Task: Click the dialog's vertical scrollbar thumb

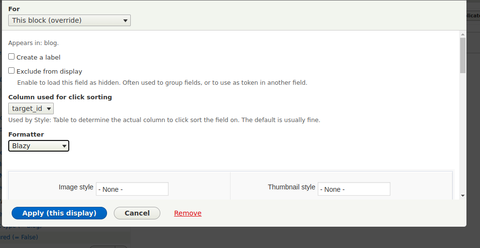Action: 463,55
